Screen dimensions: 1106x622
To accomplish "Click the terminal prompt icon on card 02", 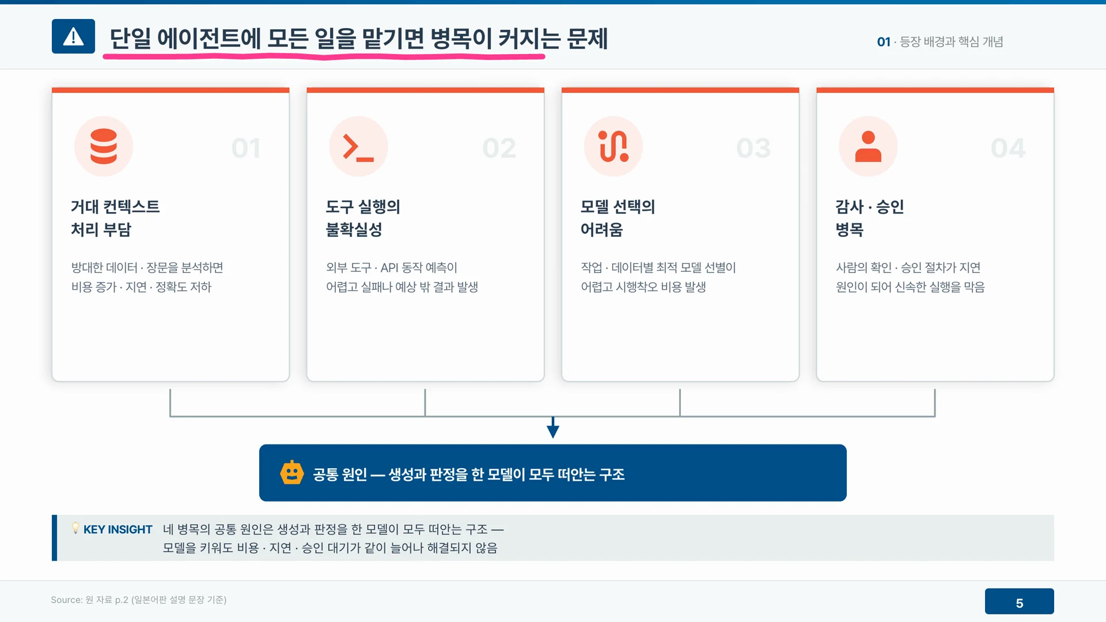I will point(358,146).
